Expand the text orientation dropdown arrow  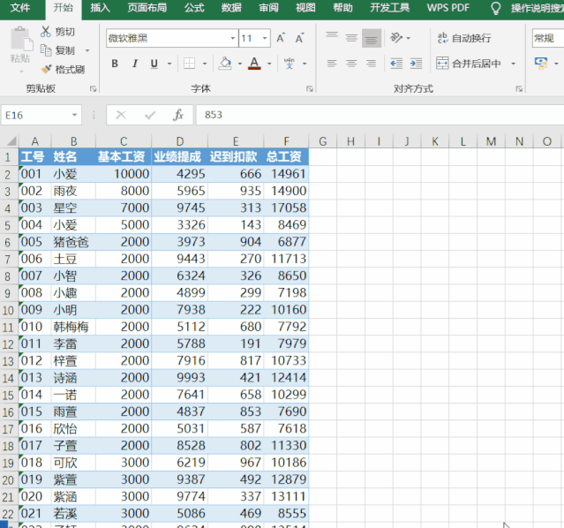(409, 38)
